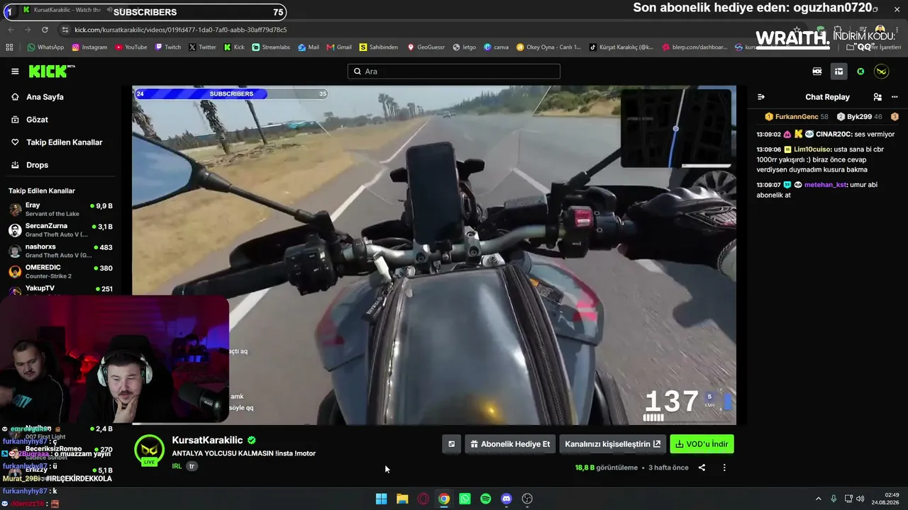908x510 pixels.
Task: Open video more options vertical dots
Action: point(724,467)
